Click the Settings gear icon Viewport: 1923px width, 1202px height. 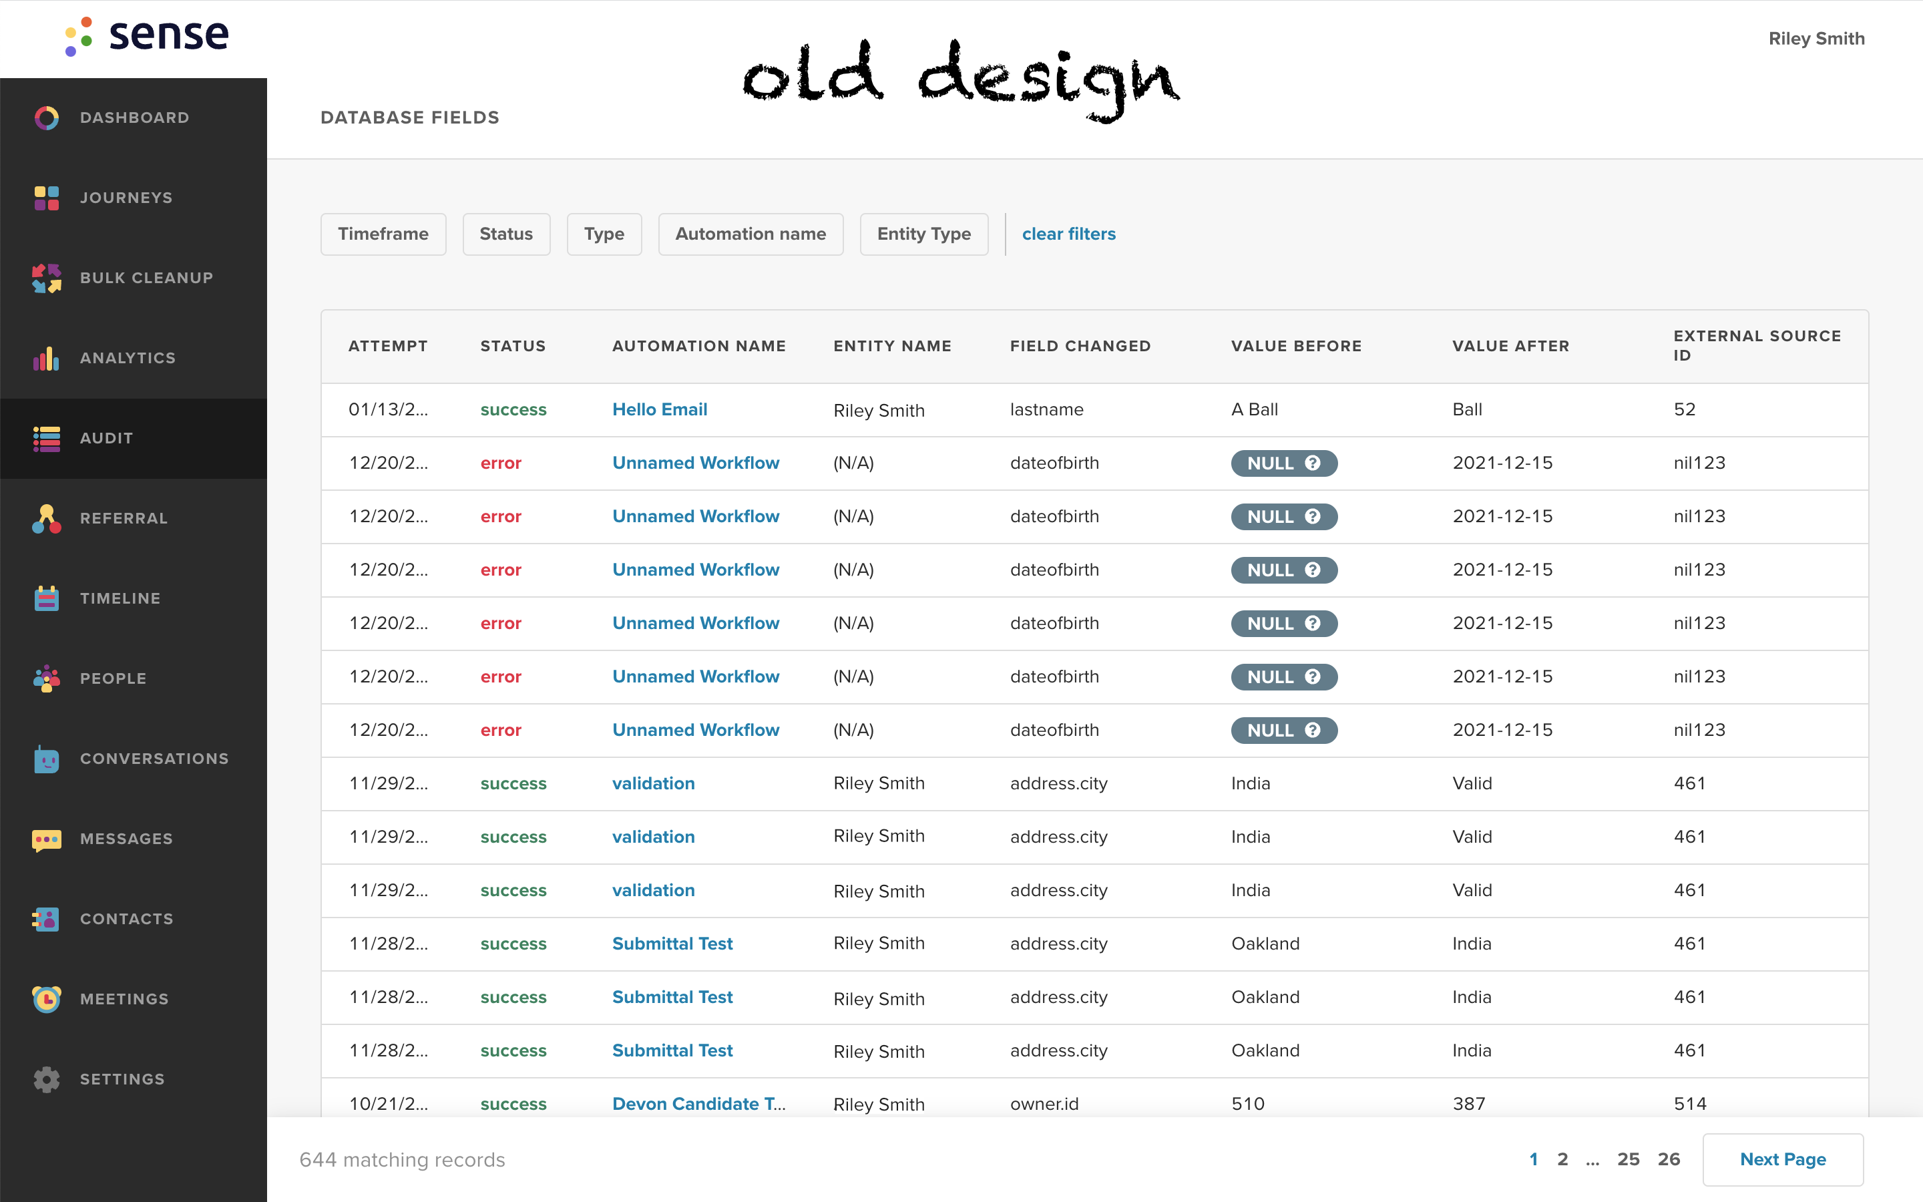click(x=46, y=1080)
